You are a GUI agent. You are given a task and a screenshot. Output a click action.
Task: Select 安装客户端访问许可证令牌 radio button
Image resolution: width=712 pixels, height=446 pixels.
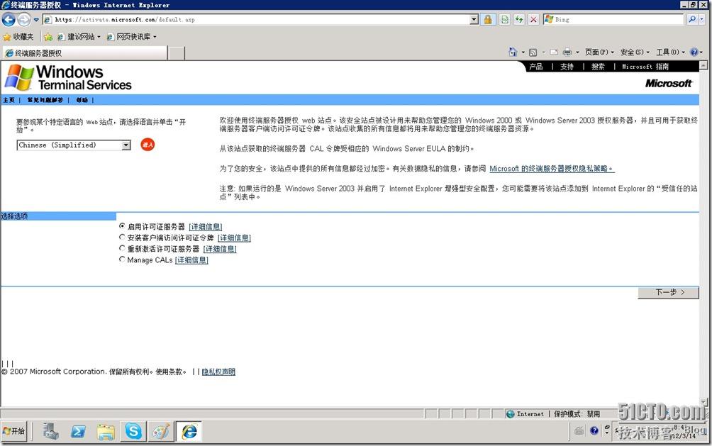click(122, 237)
